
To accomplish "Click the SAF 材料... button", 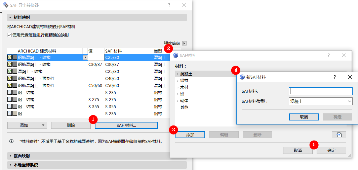I will (126, 125).
